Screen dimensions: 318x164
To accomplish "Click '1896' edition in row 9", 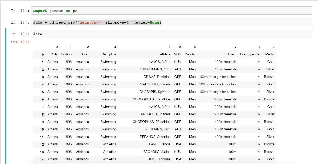I will click(68, 122).
